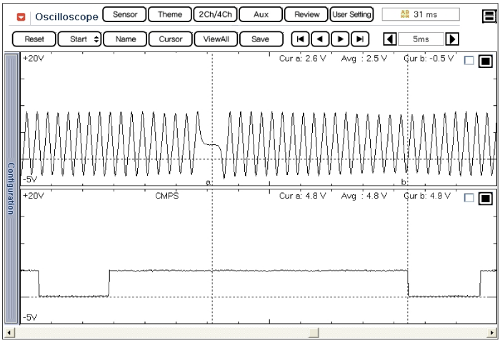Jump to first frame of recording
This screenshot has height=343, width=500.
point(300,39)
